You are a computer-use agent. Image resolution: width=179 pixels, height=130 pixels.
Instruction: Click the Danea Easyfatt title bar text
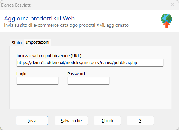pos(16,5)
